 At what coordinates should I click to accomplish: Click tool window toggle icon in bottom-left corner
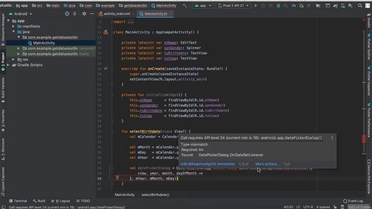[x=3, y=207]
